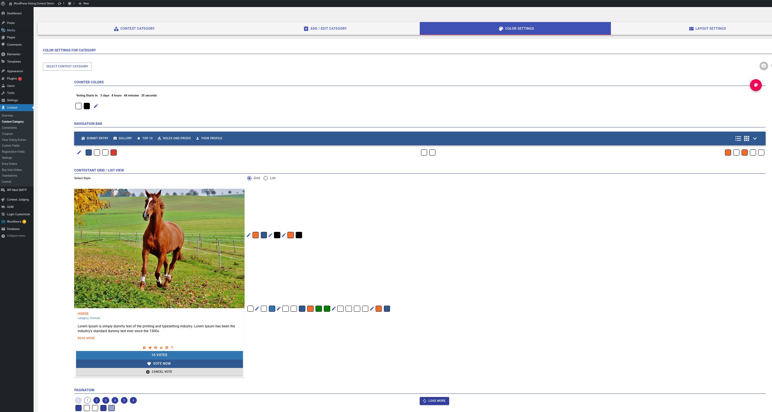This screenshot has height=412, width=772.
Task: Click next page arrow in pagination
Action: (x=133, y=400)
